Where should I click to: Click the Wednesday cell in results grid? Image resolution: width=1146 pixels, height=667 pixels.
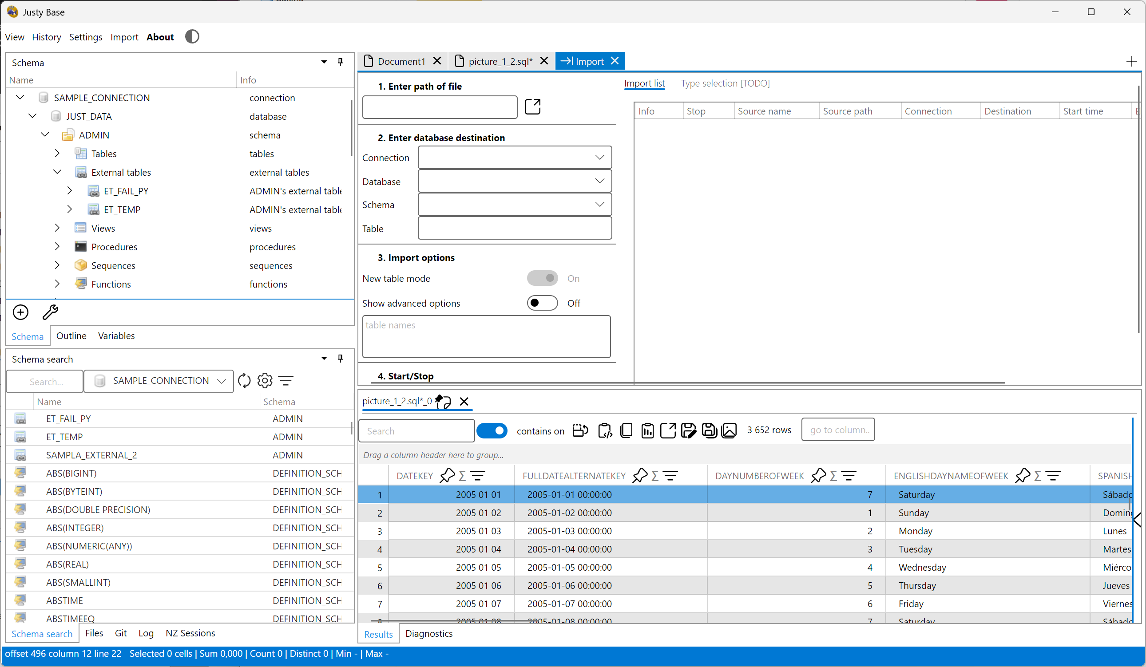(987, 568)
